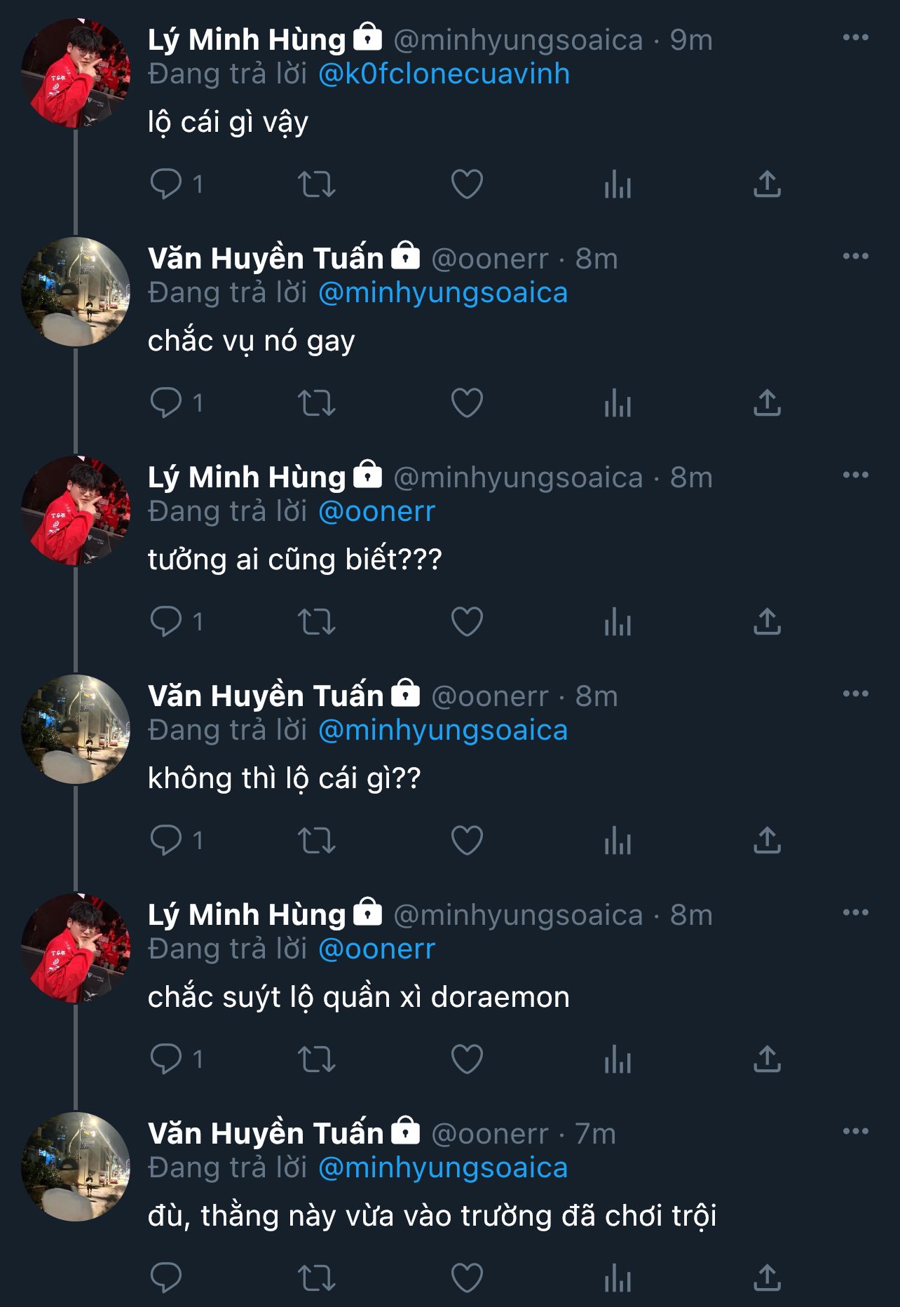
Task: View analytics of the "chắc vụ nó gay" tweet
Action: tap(618, 403)
